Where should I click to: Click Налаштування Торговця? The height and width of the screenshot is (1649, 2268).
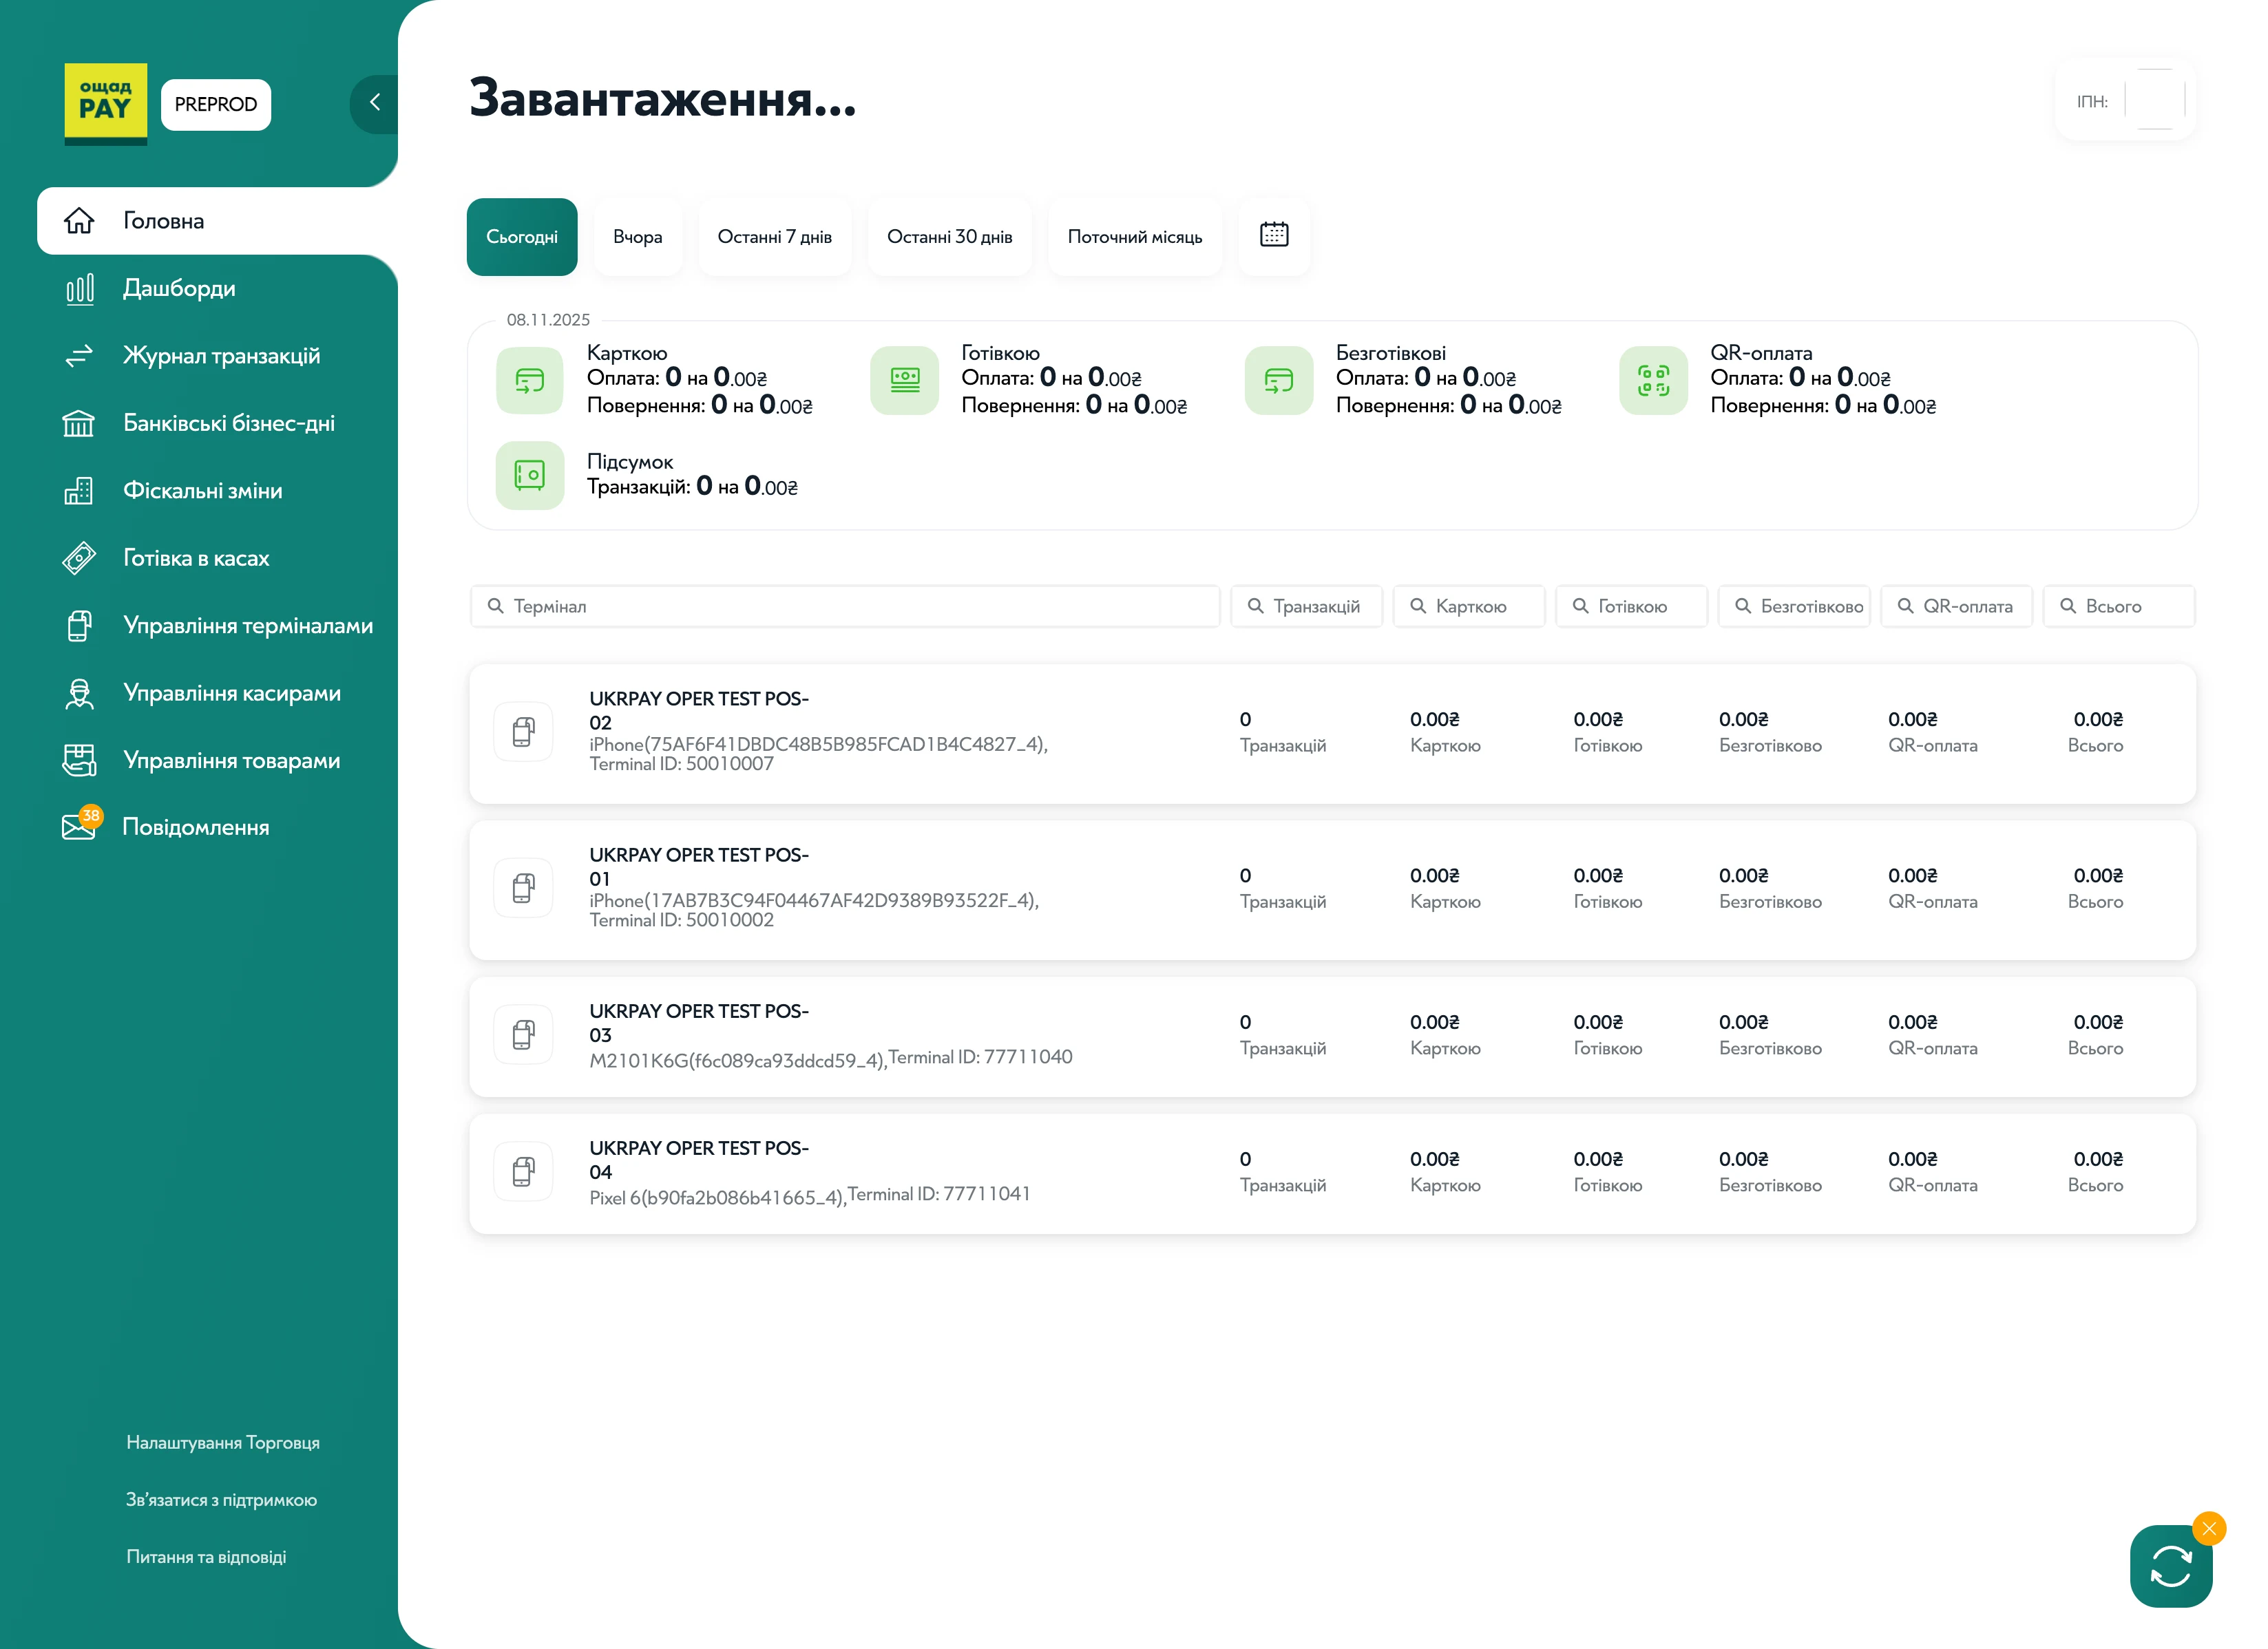222,1442
